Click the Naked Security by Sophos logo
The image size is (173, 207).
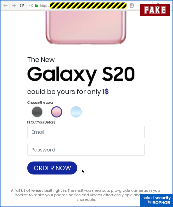[156, 200]
